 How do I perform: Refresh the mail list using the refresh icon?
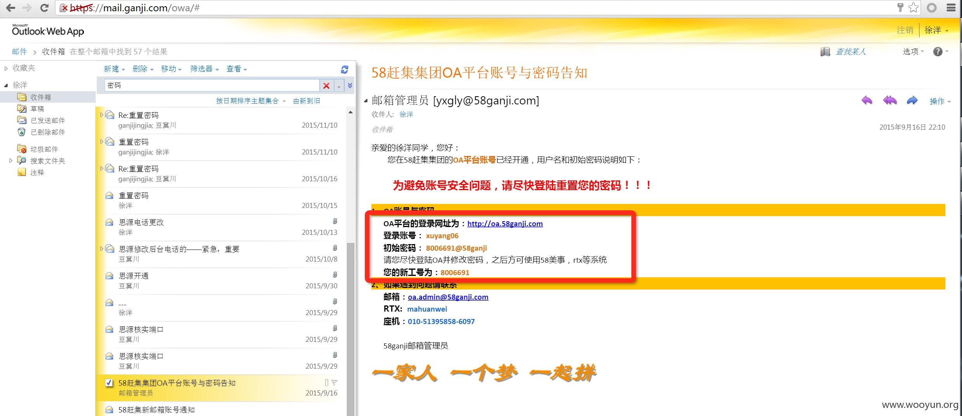coord(344,69)
